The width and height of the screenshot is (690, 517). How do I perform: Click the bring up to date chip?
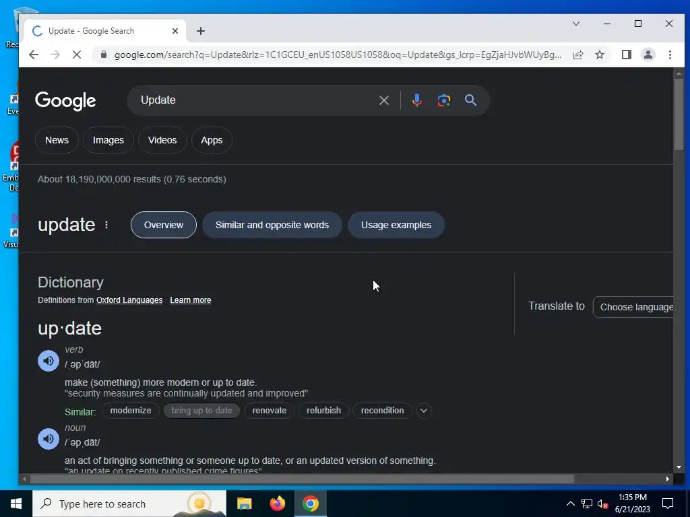pos(201,411)
